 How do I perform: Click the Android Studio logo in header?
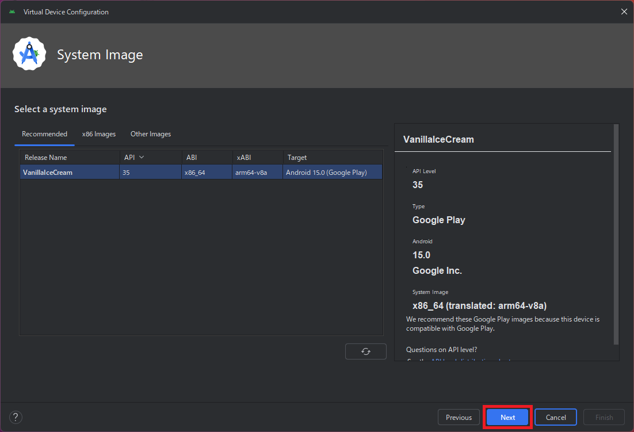pos(29,54)
